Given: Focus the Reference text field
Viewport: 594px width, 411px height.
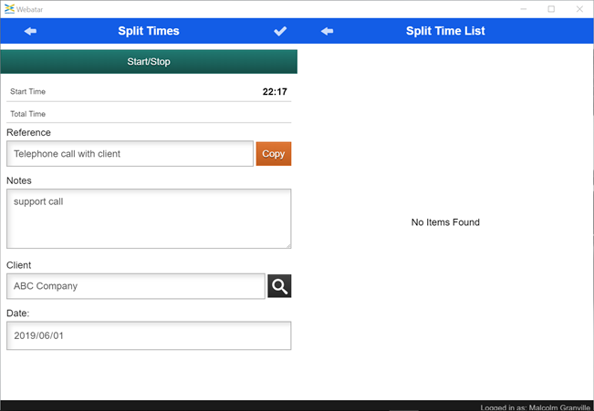Looking at the screenshot, I should (130, 154).
